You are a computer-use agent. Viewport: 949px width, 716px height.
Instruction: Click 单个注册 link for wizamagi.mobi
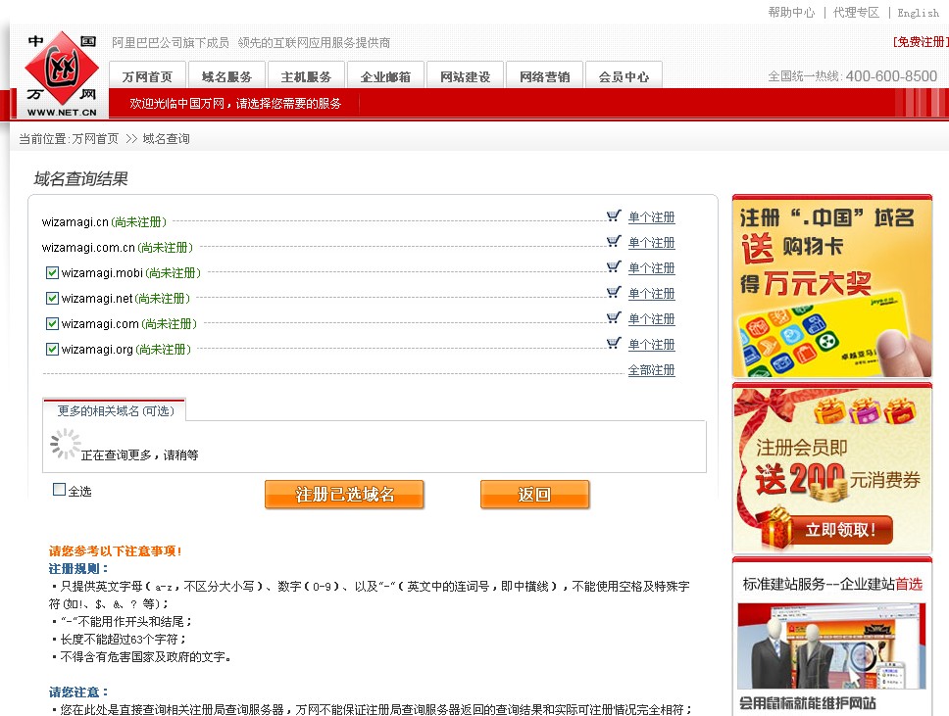pos(651,268)
